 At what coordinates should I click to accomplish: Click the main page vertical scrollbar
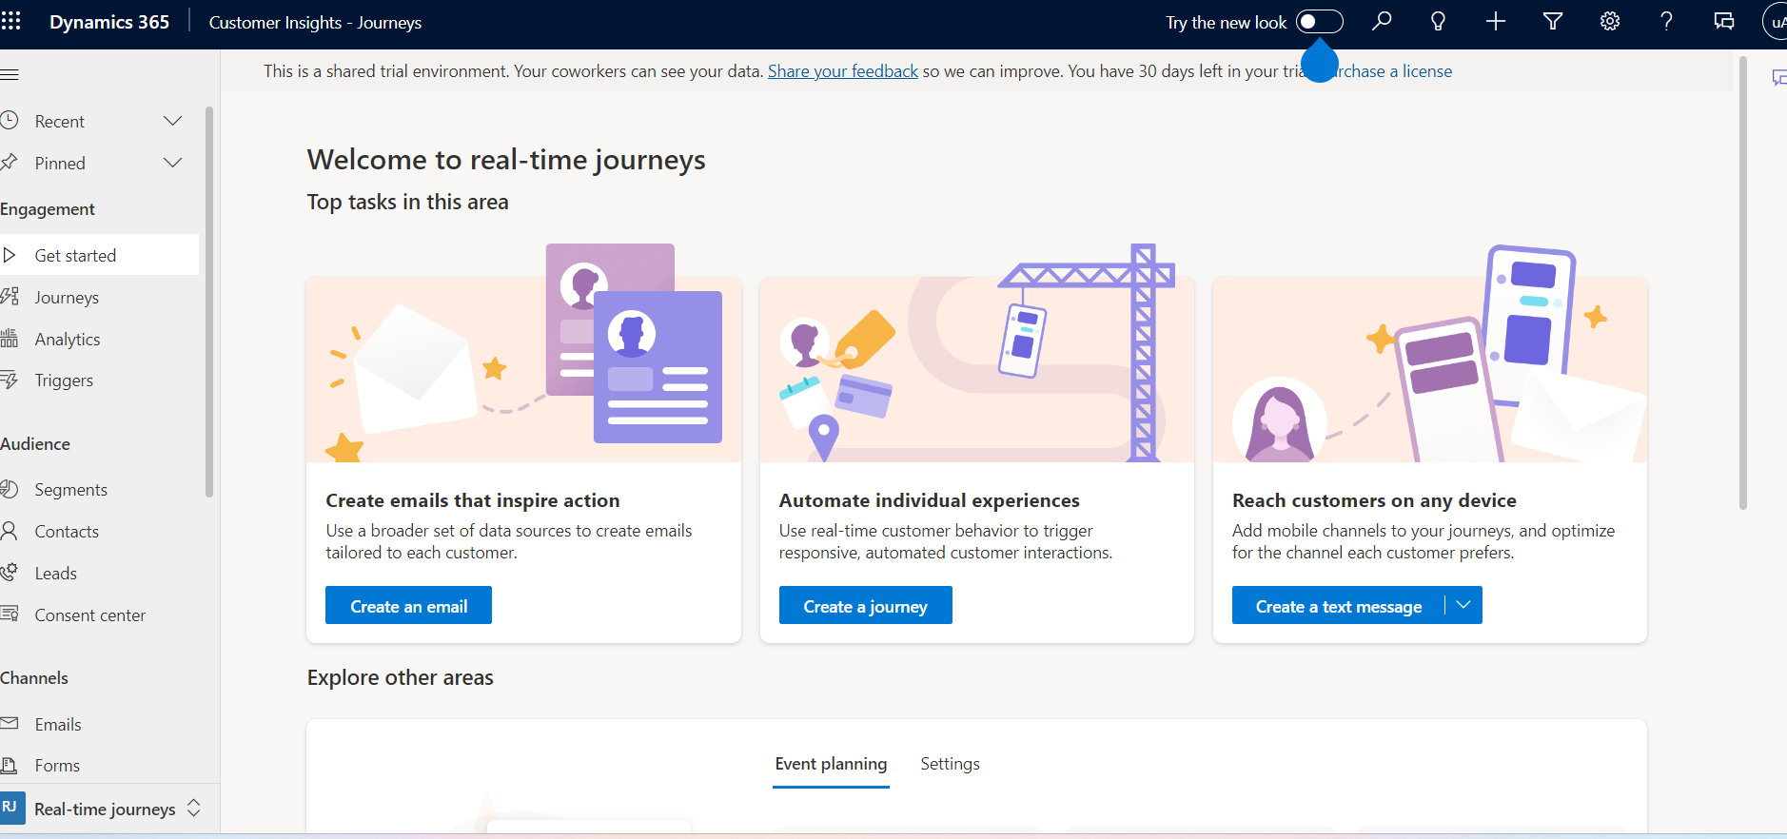click(x=1742, y=283)
